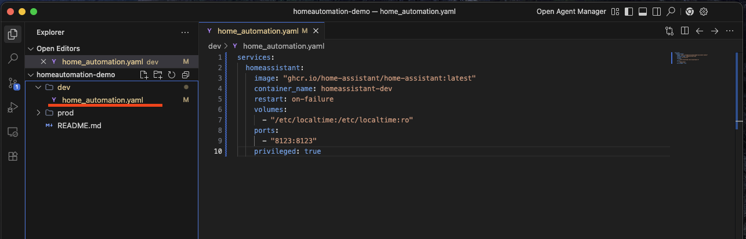The image size is (746, 239).
Task: Click the green zoom window button
Action: coord(34,12)
